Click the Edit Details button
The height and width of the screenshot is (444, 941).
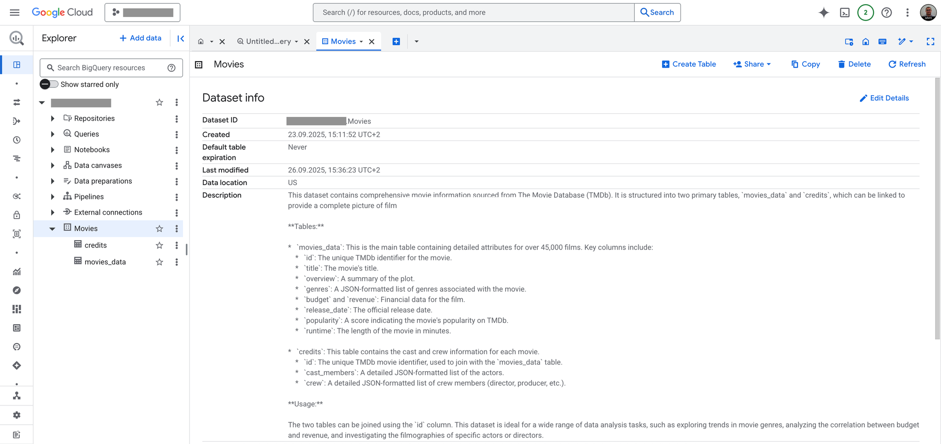click(885, 98)
